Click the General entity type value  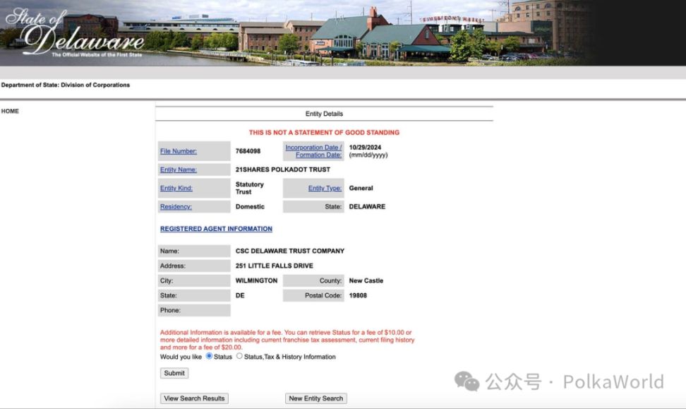pos(361,189)
